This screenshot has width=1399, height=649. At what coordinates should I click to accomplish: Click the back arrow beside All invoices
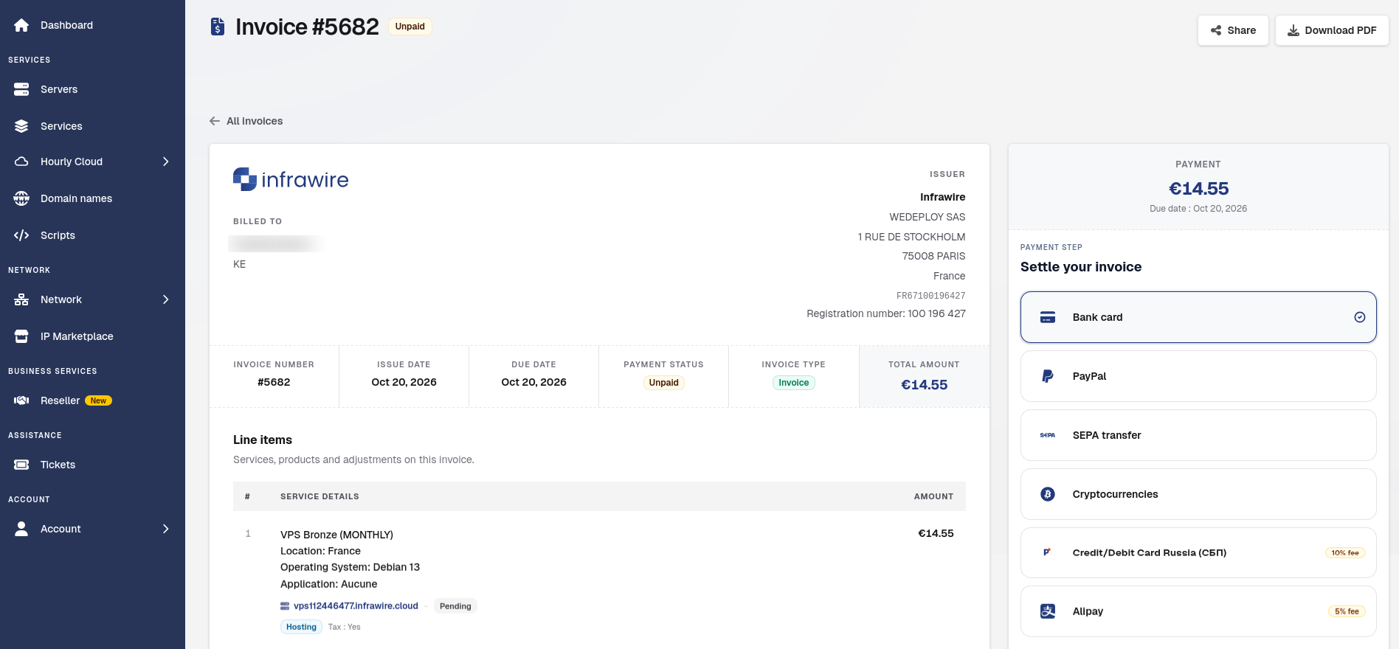click(x=215, y=121)
